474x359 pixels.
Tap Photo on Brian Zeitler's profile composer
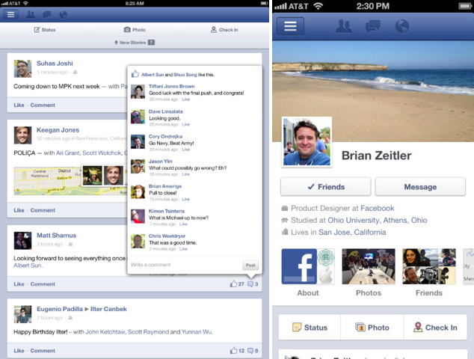(x=372, y=328)
